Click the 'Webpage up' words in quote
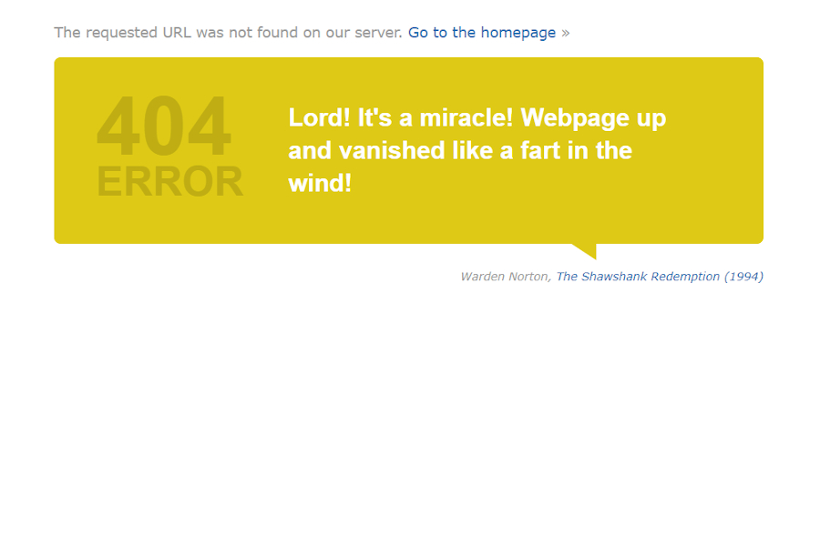This screenshot has width=820, height=546. tap(593, 118)
